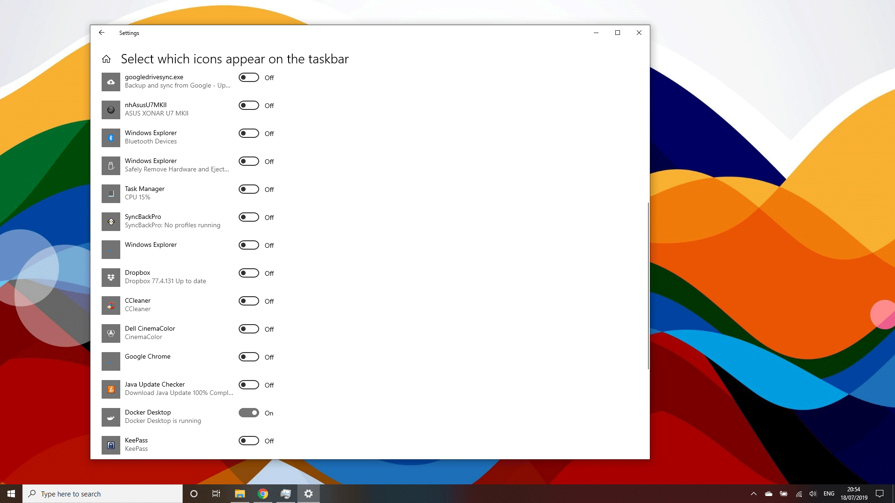895x503 pixels.
Task: Open Google Chrome from the taskbar
Action: coord(263,493)
